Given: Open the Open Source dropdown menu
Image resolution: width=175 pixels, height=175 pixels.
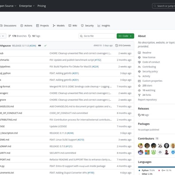Looking at the screenshot, I should tap(8, 6).
